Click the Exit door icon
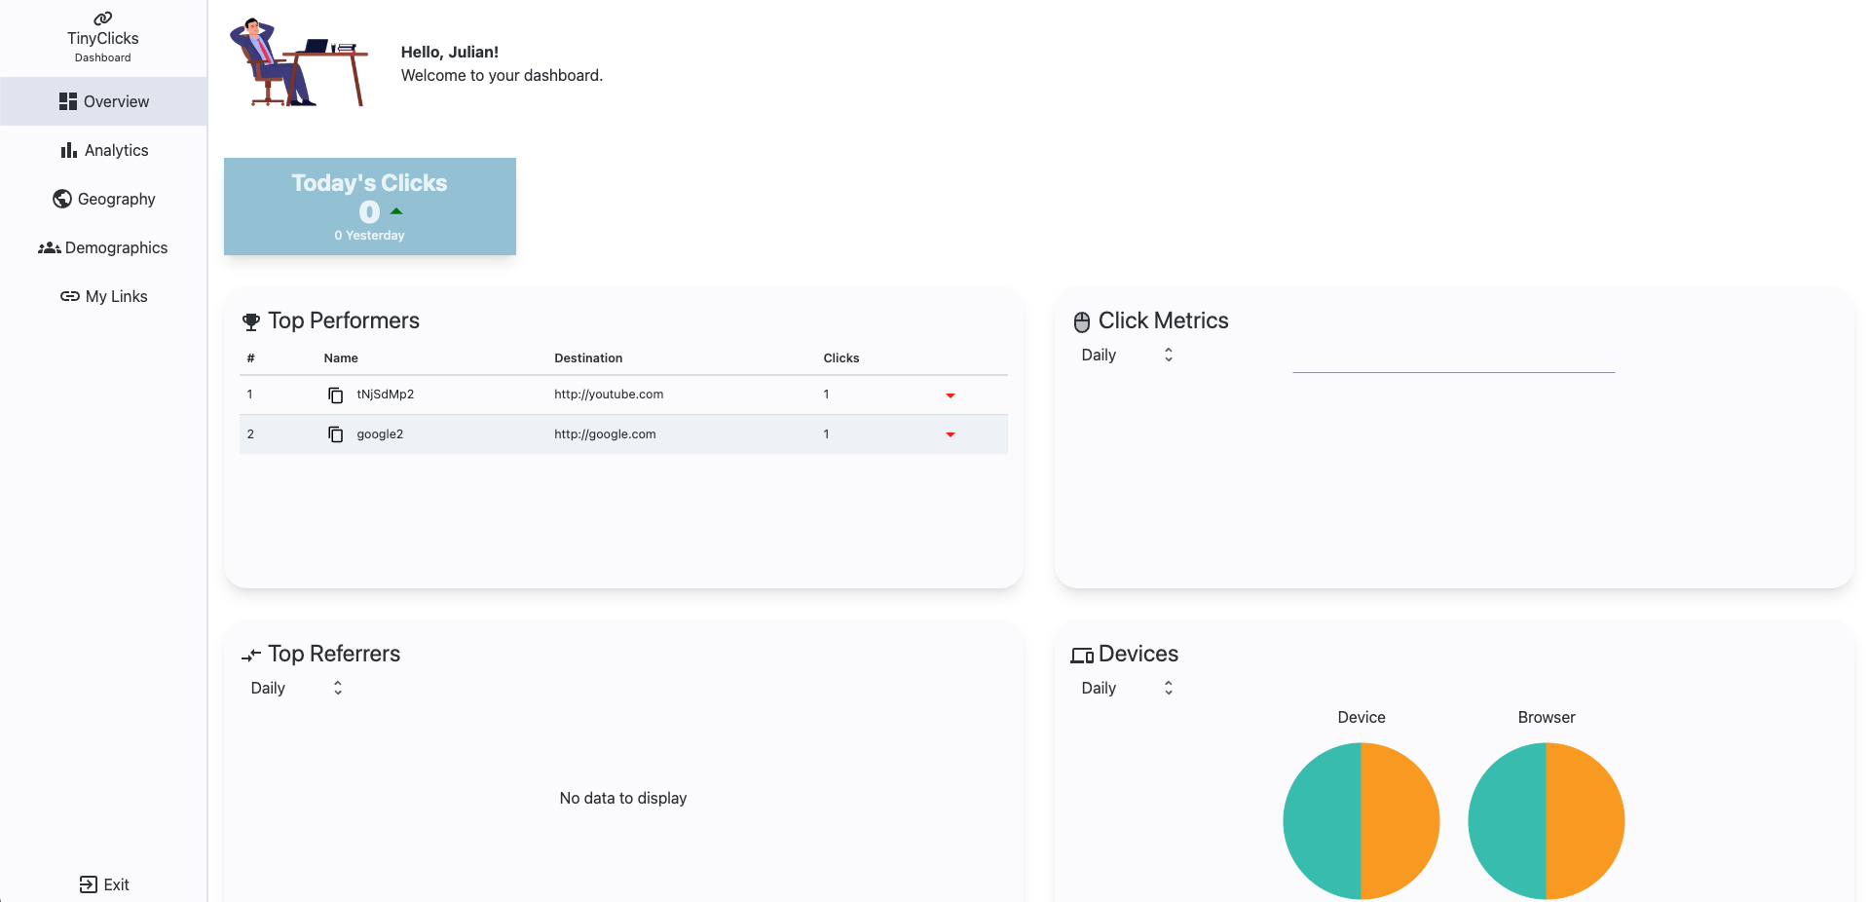The width and height of the screenshot is (1866, 902). pos(89,884)
